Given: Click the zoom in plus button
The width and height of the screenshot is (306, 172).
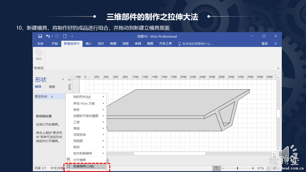Looking at the screenshot, I should (253, 168).
